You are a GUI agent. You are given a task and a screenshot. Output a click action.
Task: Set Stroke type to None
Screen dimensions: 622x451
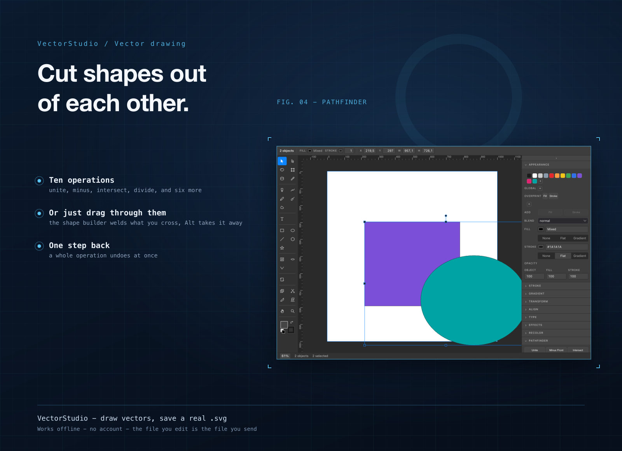tap(546, 256)
